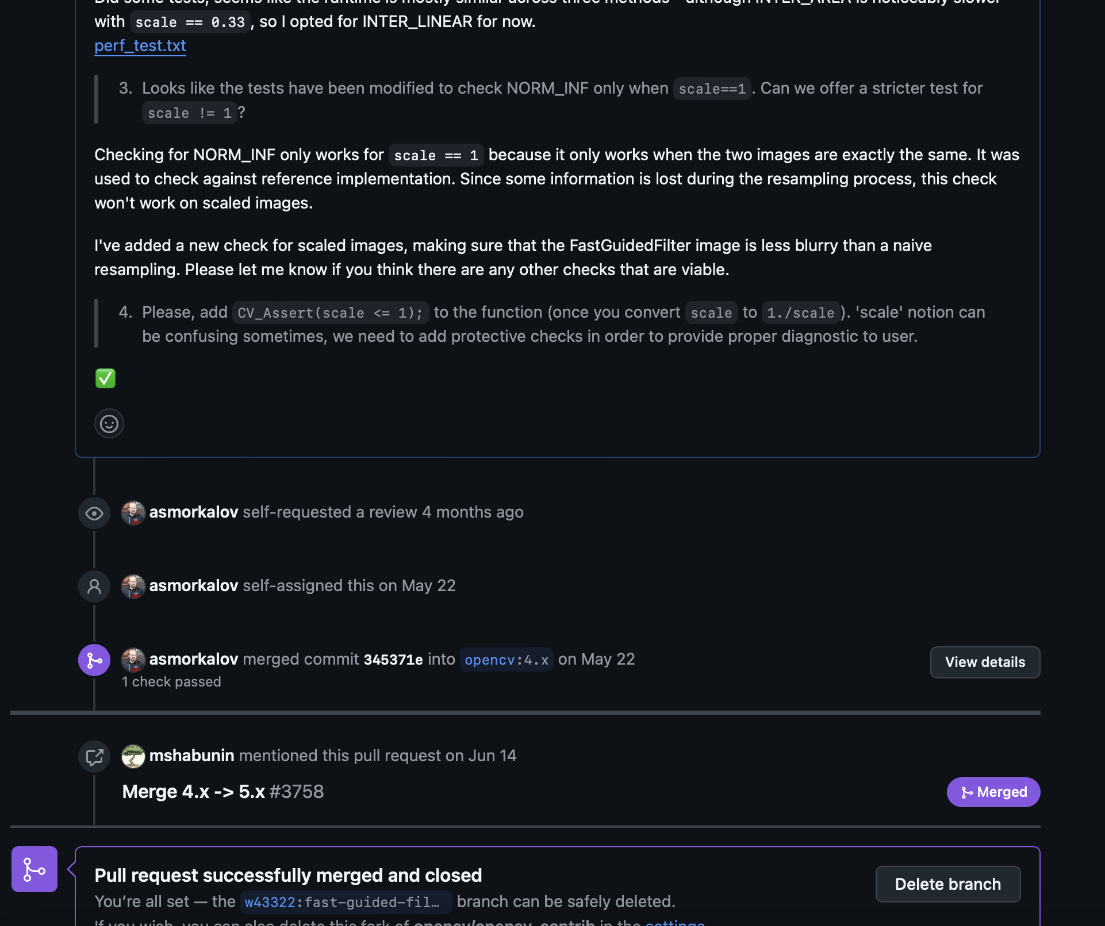The image size is (1105, 926).
Task: Click the w43322:fast-guided-fil… branch label
Action: [x=345, y=902]
